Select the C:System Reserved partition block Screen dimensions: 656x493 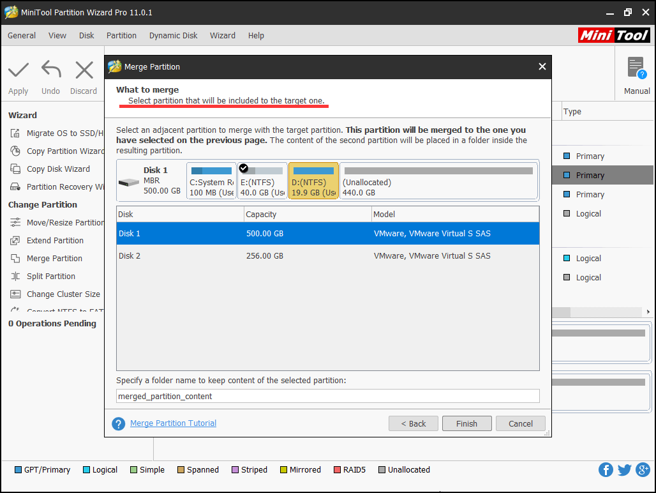[x=211, y=181]
